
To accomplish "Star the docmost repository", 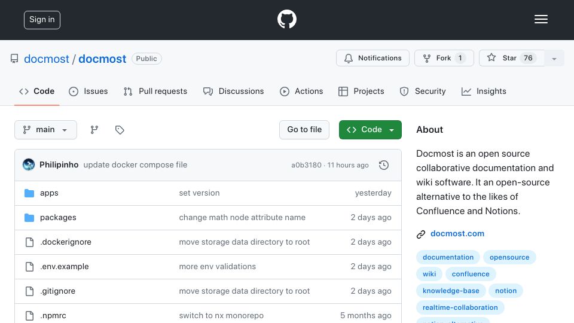I will 511,58.
